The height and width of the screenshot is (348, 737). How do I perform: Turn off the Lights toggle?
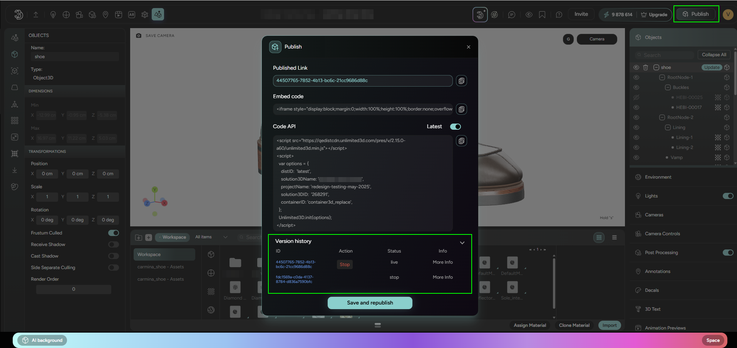pos(727,196)
